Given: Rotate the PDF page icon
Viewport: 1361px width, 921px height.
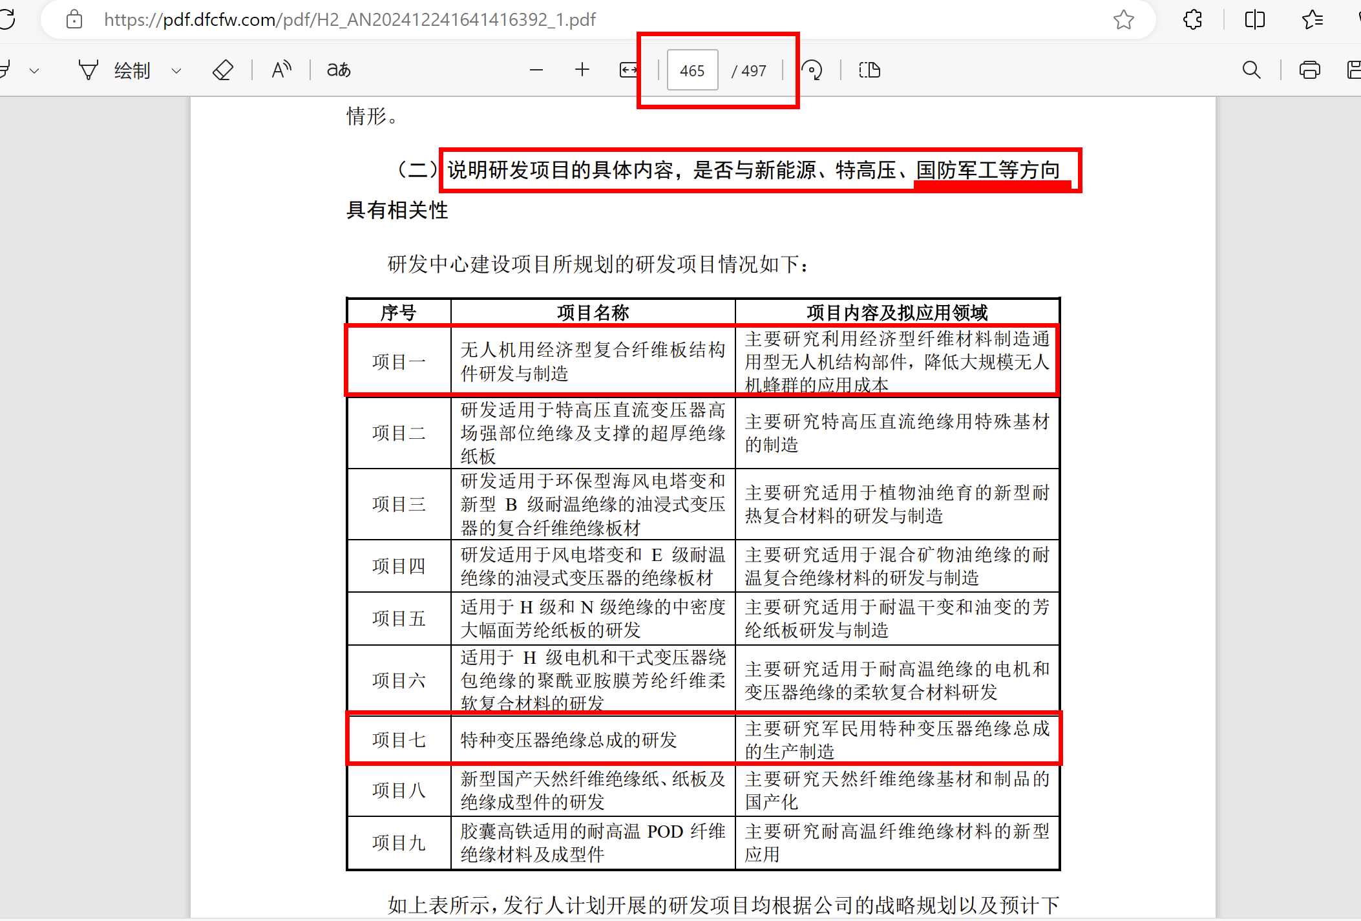Looking at the screenshot, I should click(812, 70).
